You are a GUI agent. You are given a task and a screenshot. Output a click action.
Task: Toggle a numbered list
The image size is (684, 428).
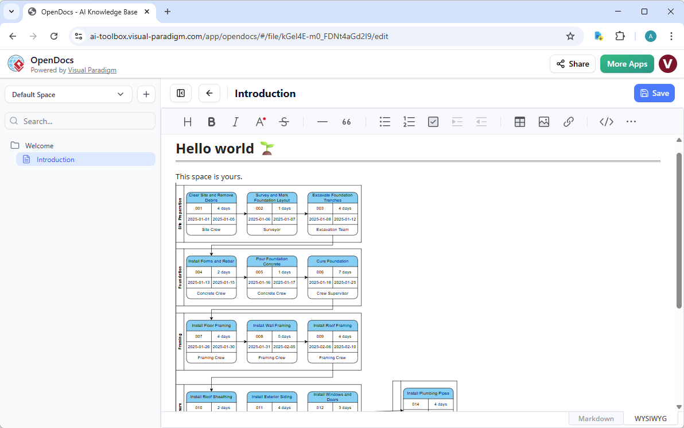tap(409, 122)
